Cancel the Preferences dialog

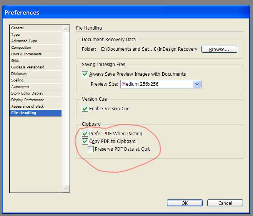point(225,203)
